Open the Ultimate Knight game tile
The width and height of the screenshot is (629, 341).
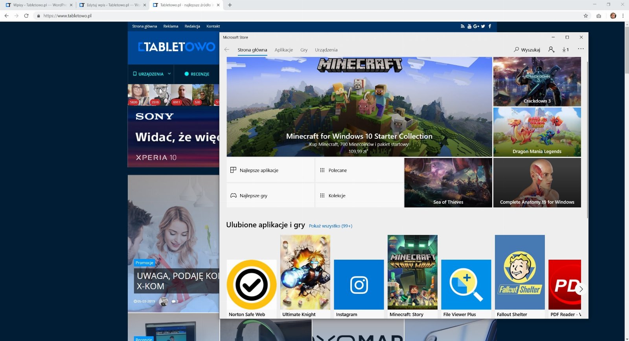coord(305,277)
